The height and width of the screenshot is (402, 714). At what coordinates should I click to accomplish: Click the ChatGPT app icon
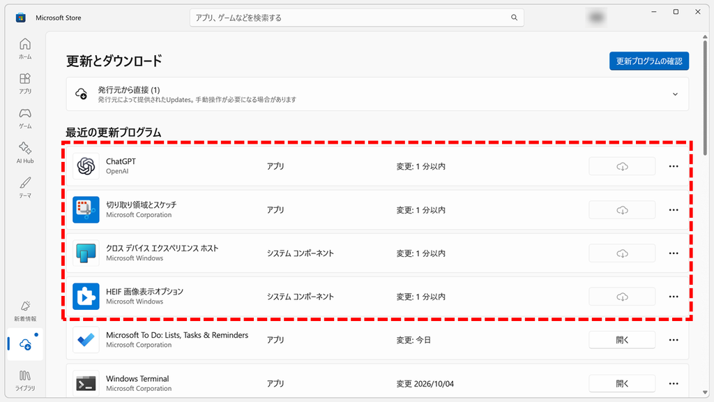(86, 166)
